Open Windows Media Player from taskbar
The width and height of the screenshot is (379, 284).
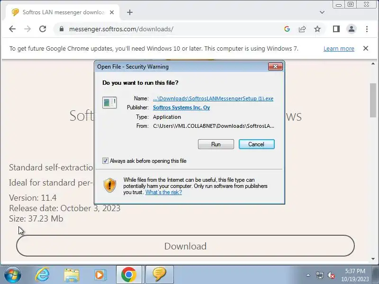(99, 275)
